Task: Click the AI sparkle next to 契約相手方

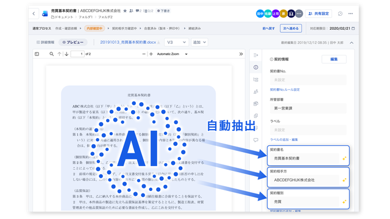Action: coord(344,180)
